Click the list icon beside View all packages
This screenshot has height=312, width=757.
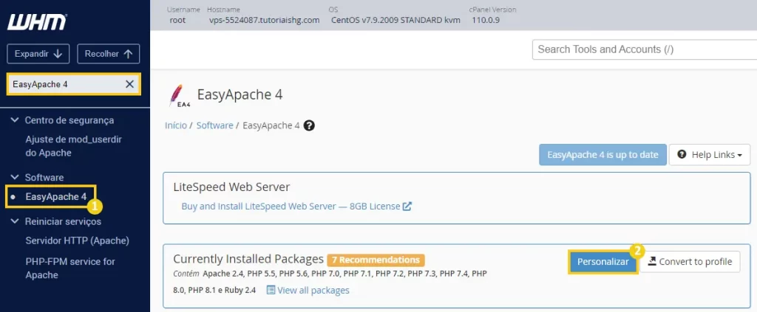coord(271,291)
